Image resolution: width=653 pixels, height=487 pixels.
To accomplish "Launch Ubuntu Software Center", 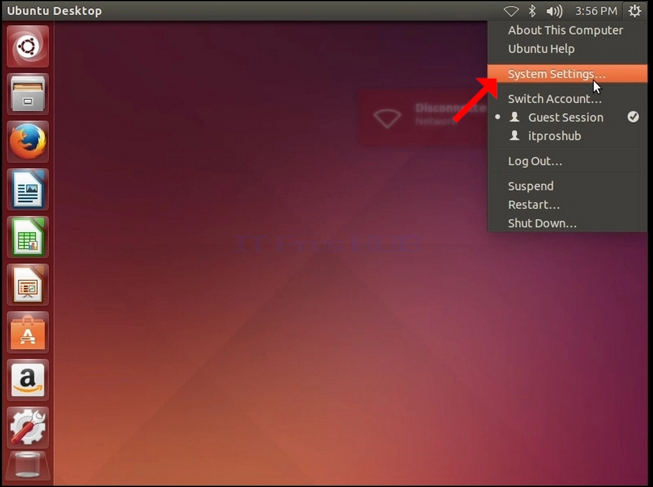I will 28,333.
